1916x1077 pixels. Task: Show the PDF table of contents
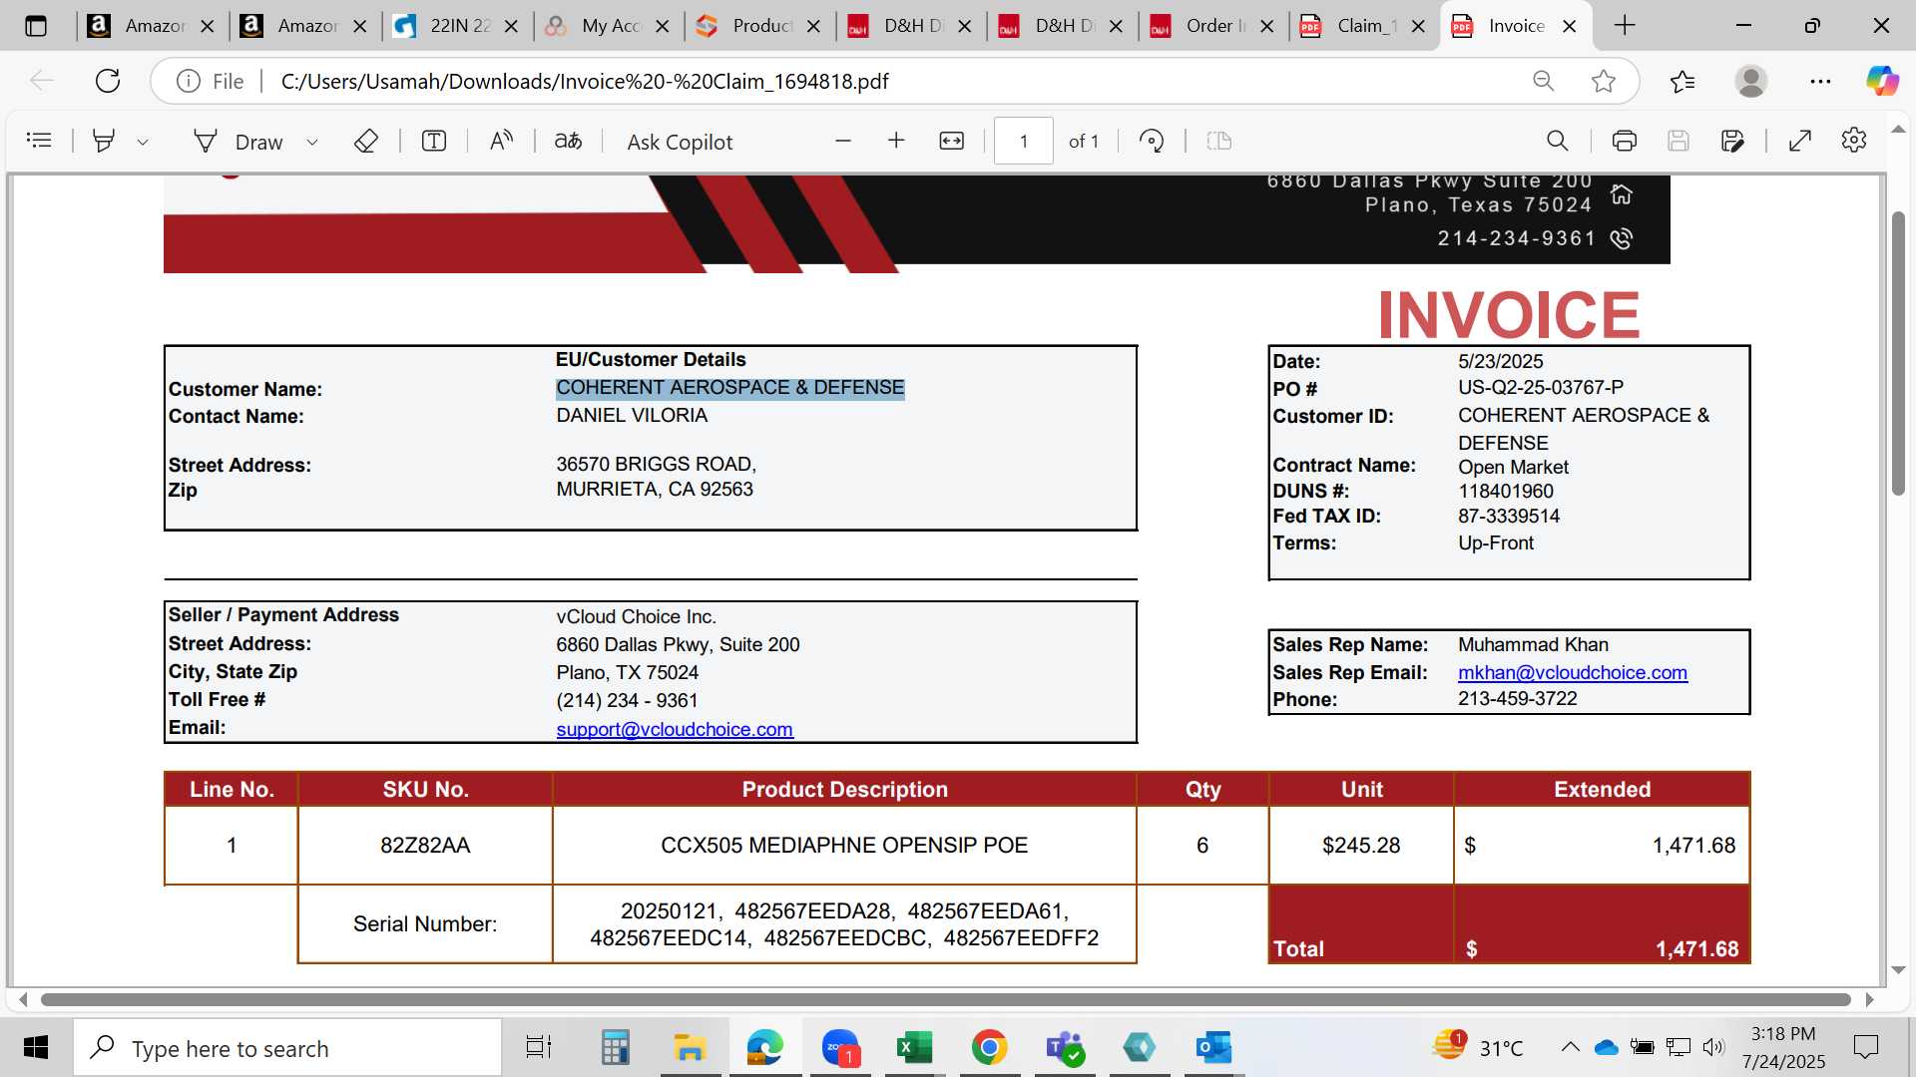[39, 141]
